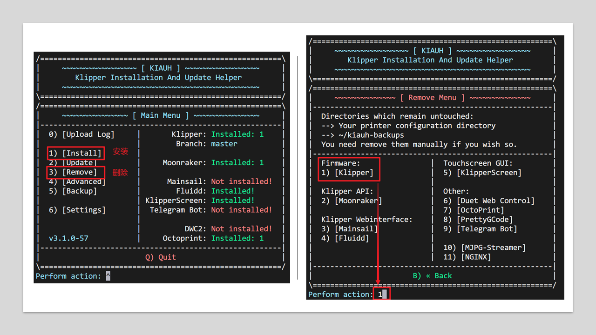Click "--> Your printer configuration directory" line

[x=408, y=126]
